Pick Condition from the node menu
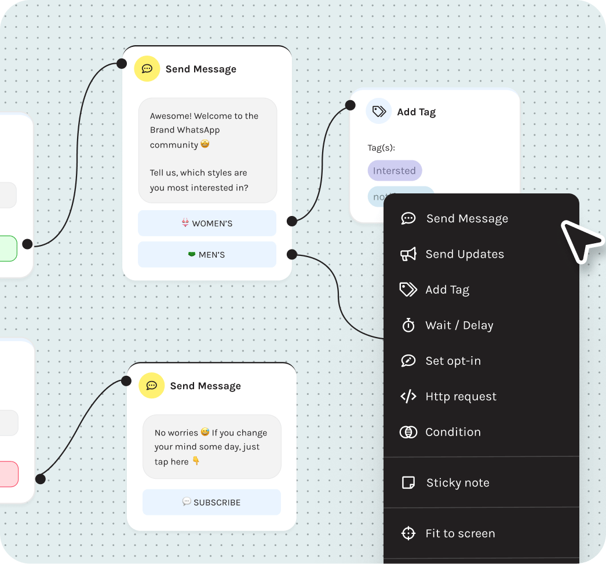Screen dimensions: 606x564 [x=453, y=432]
